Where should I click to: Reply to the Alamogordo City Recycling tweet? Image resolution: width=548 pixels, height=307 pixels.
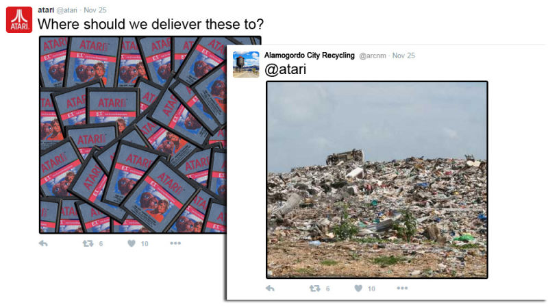coord(270,288)
